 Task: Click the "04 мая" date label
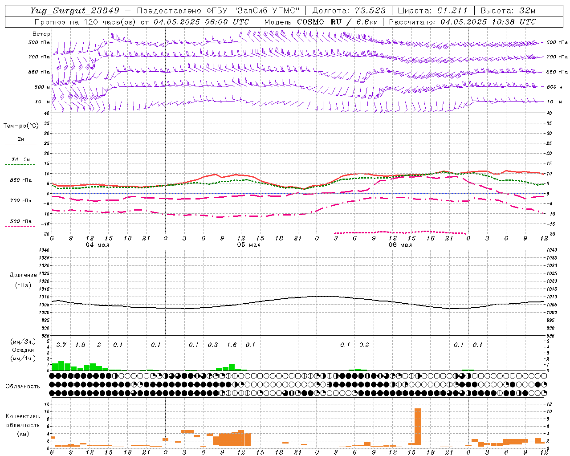click(98, 245)
